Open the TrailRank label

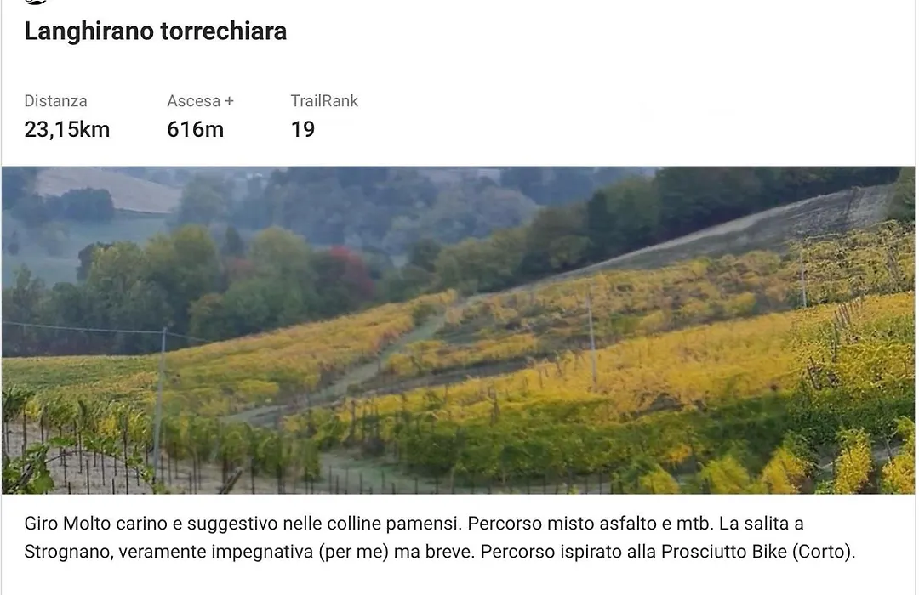(x=324, y=101)
